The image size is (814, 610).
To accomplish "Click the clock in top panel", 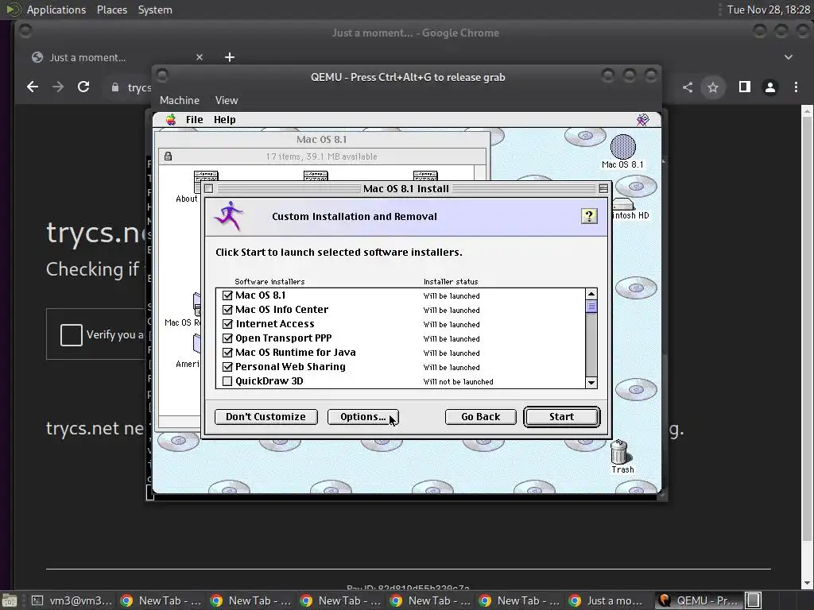I will [x=769, y=10].
